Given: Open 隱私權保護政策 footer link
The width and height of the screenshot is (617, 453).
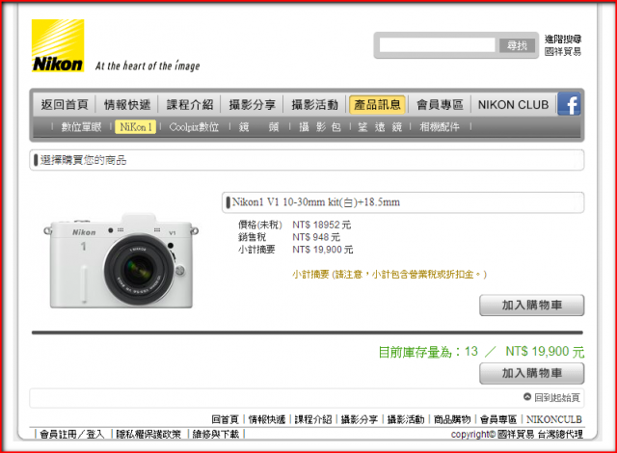Looking at the screenshot, I should [x=148, y=434].
